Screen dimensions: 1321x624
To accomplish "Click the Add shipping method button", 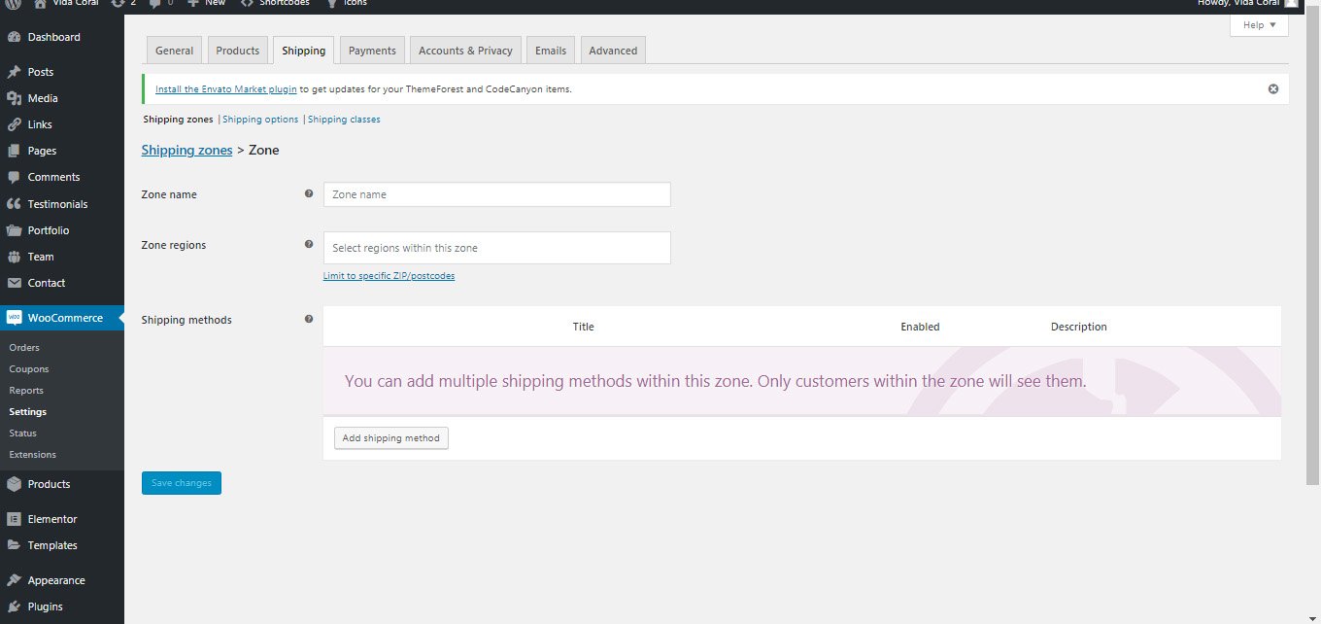I will (x=390, y=438).
